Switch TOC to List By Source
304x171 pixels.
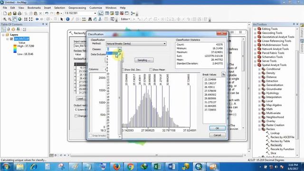point(9,29)
